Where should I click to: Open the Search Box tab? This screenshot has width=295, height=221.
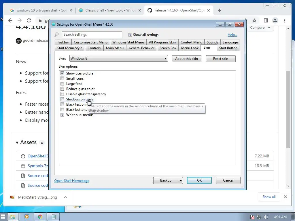168,48
